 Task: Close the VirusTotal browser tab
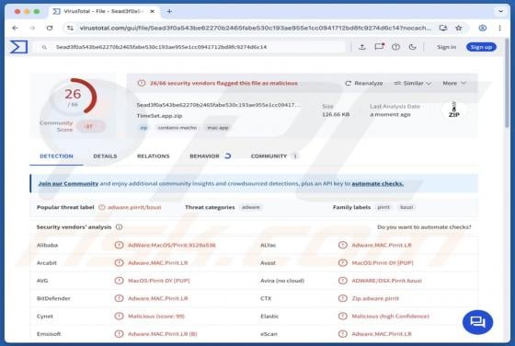coord(153,11)
